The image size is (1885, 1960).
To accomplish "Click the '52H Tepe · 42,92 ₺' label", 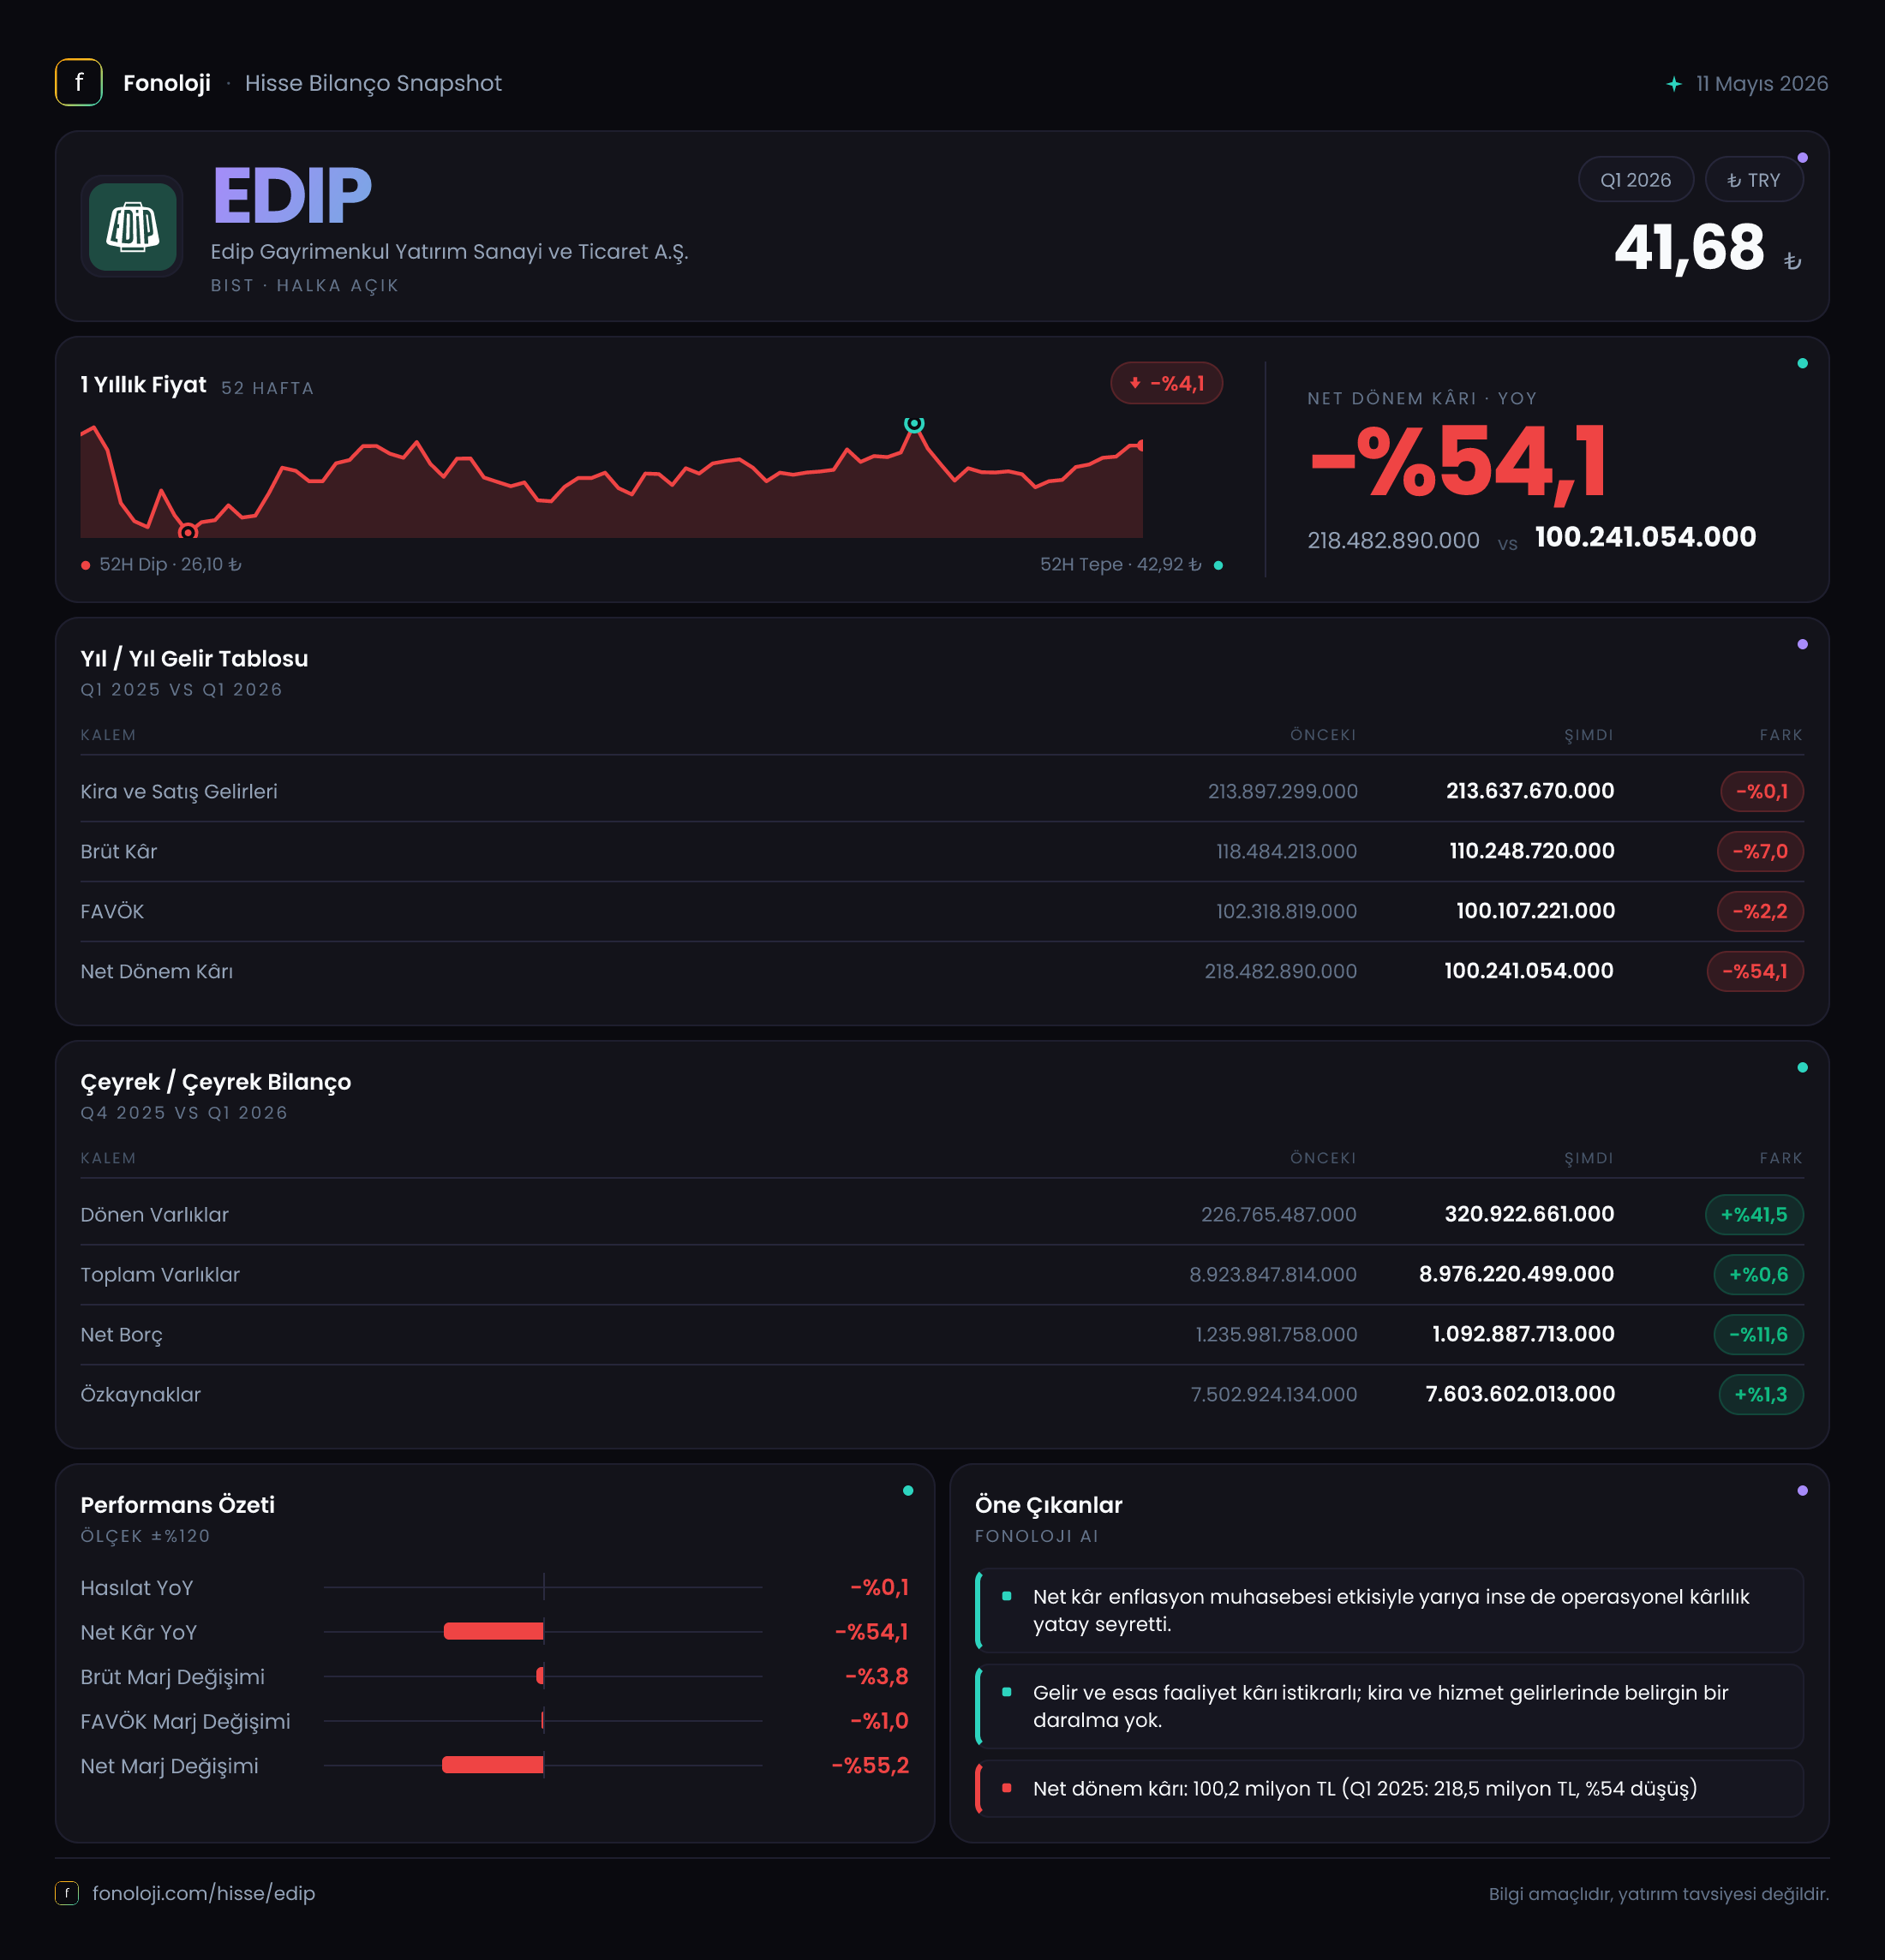I will click(x=1121, y=565).
